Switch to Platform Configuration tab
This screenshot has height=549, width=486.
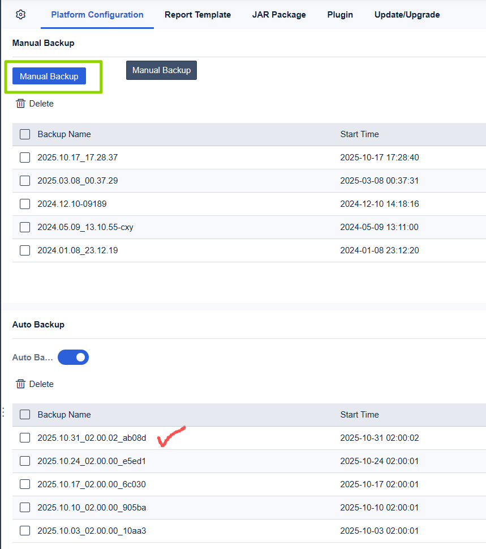coord(97,15)
